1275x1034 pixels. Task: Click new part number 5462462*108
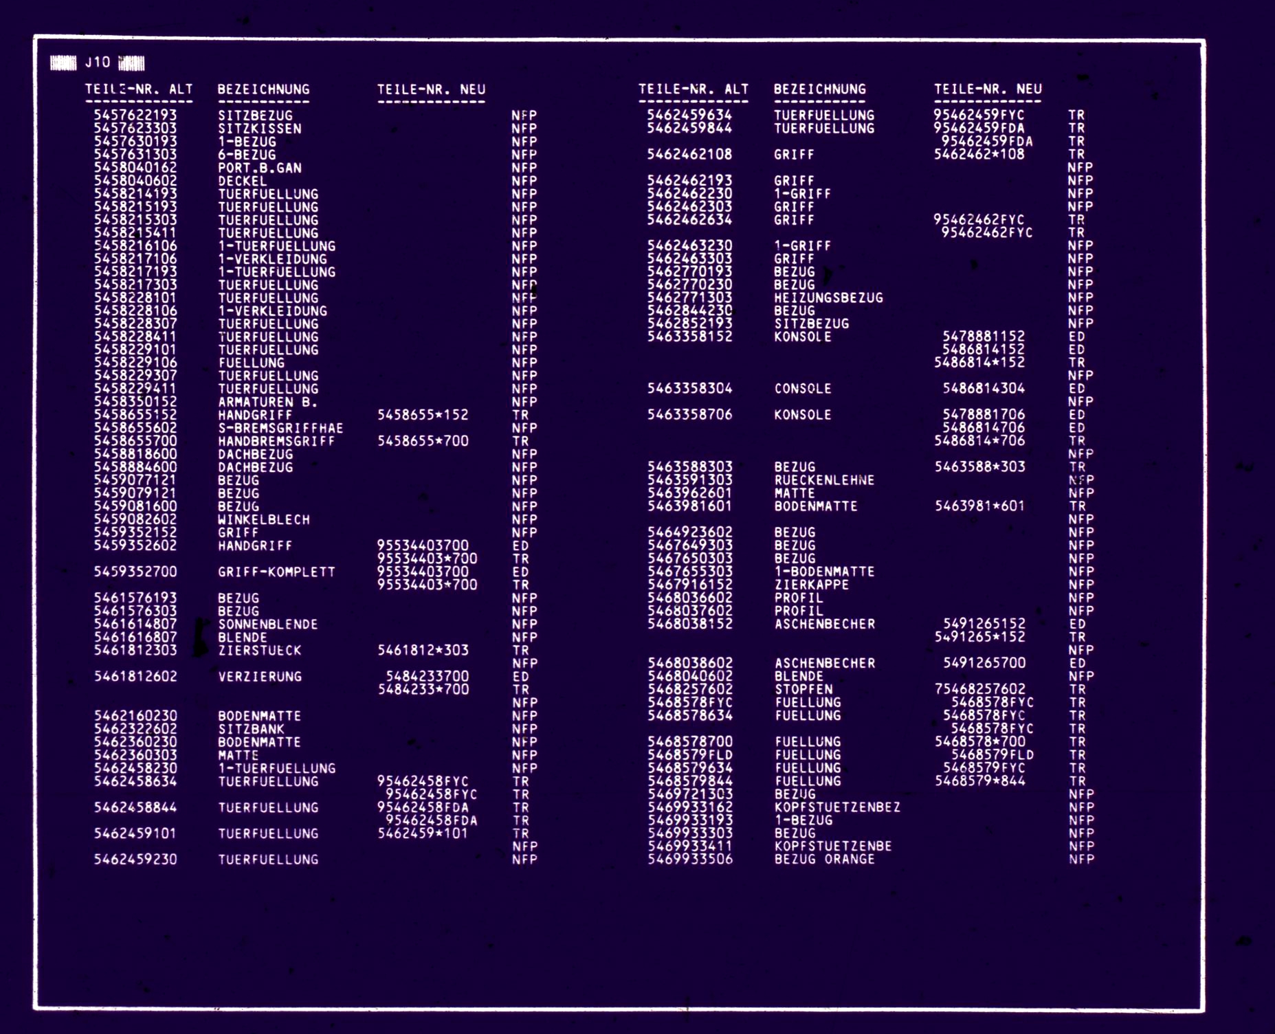coord(979,155)
